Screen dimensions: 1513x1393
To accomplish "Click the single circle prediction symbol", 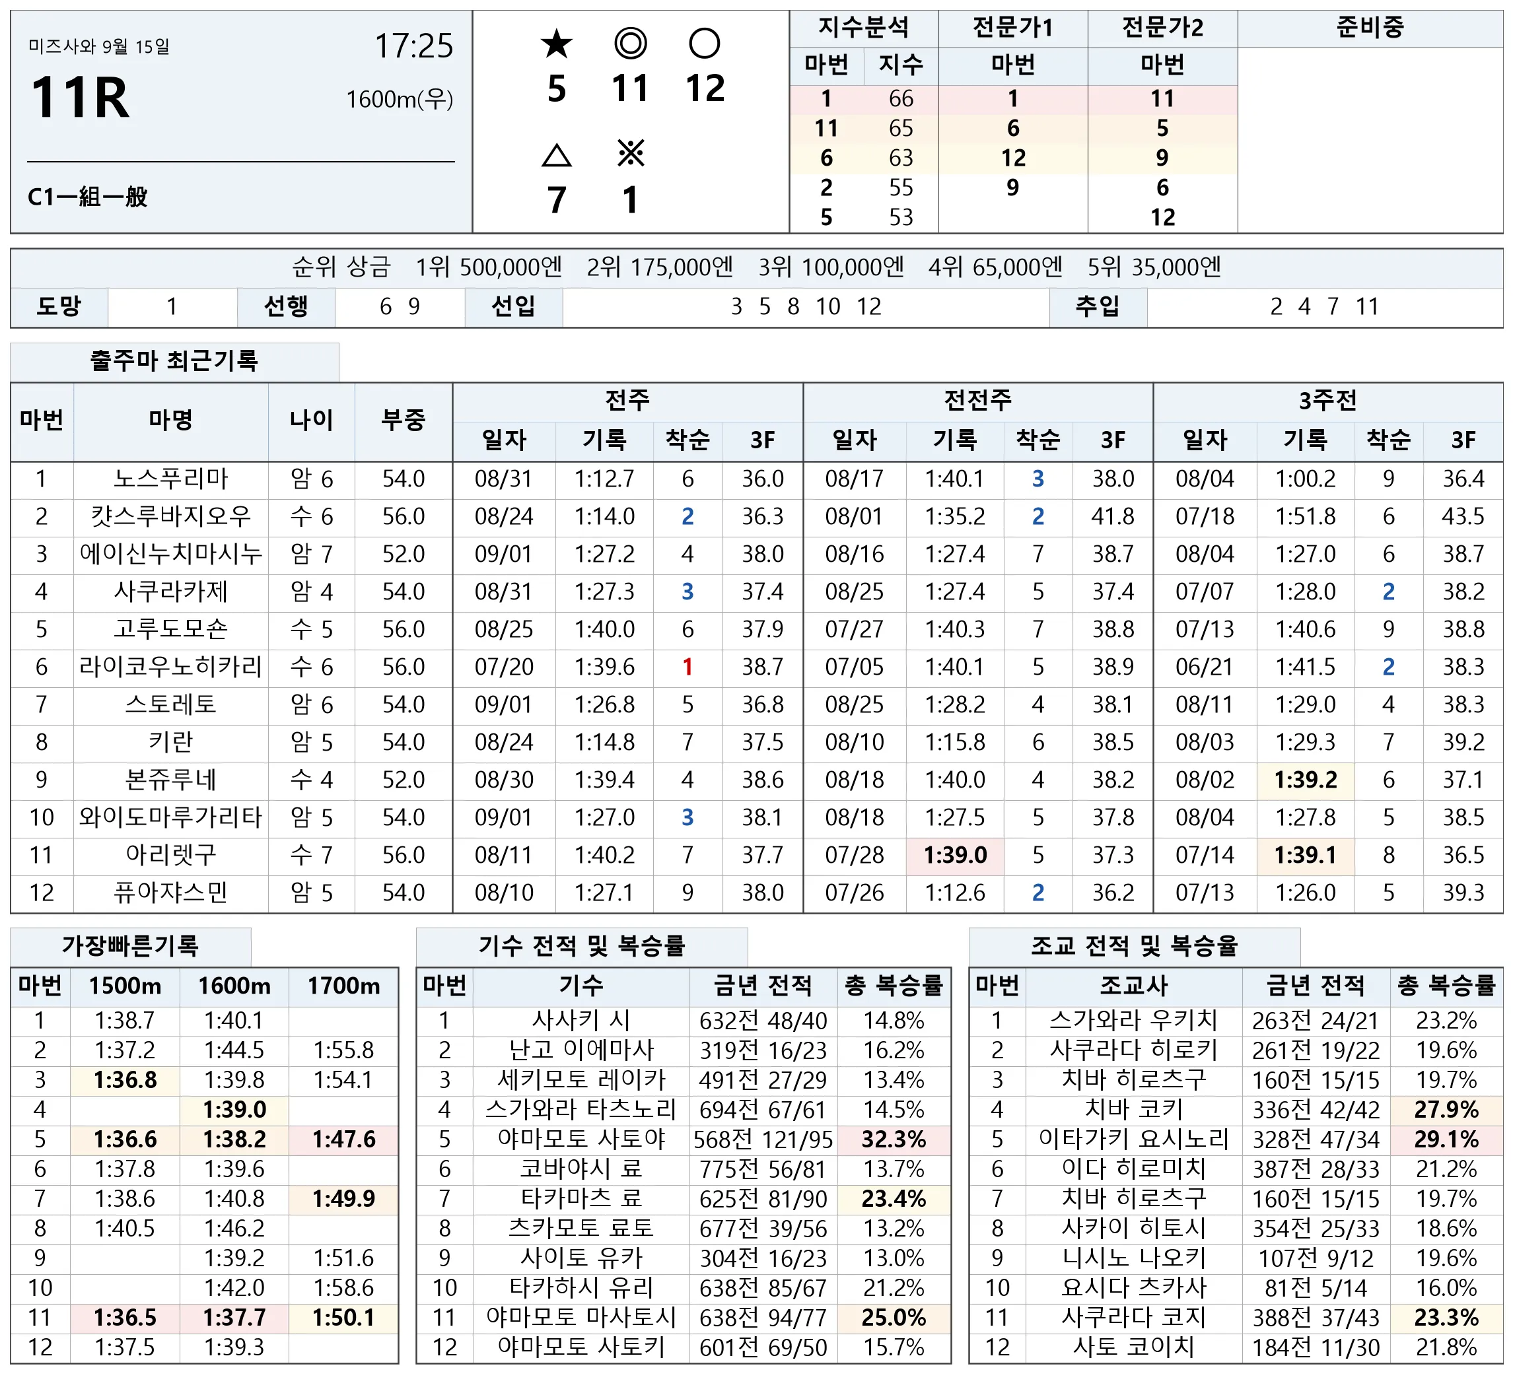I will 704,44.
